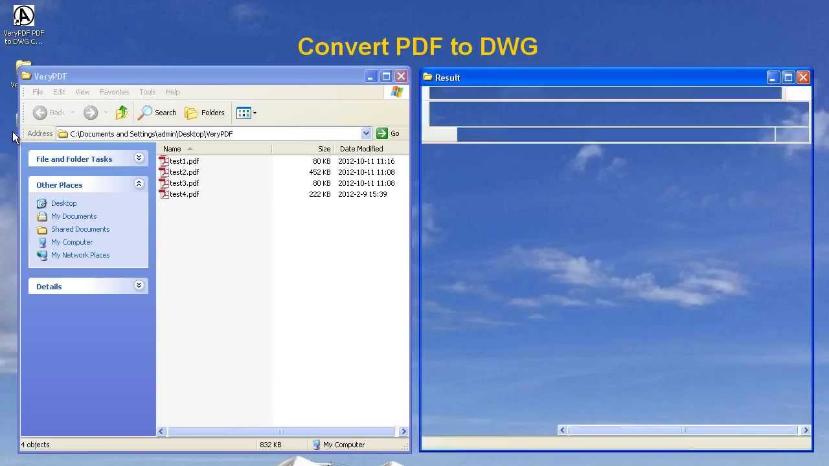Click the 2012-2-9 15:39 date cell
Image resolution: width=829 pixels, height=466 pixels.
coord(363,194)
